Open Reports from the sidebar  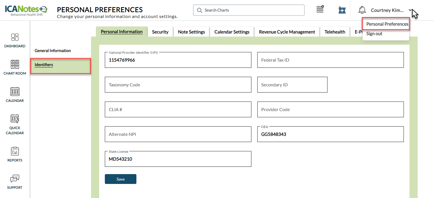tap(15, 154)
